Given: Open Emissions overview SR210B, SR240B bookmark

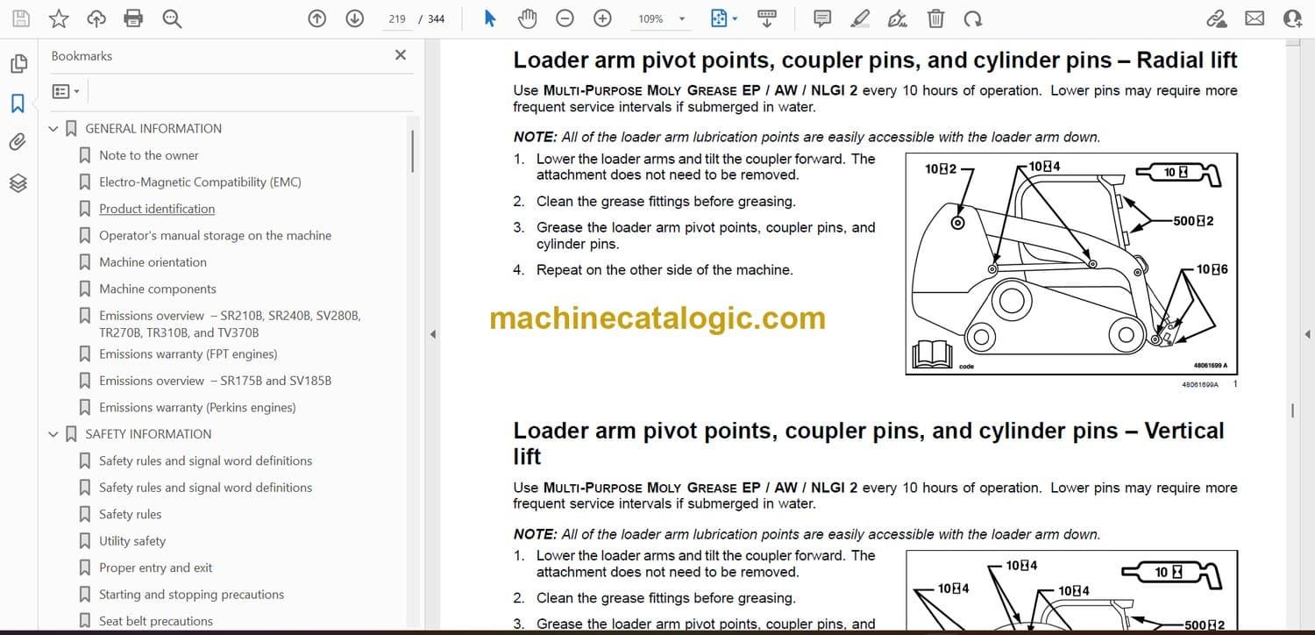Looking at the screenshot, I should (230, 324).
